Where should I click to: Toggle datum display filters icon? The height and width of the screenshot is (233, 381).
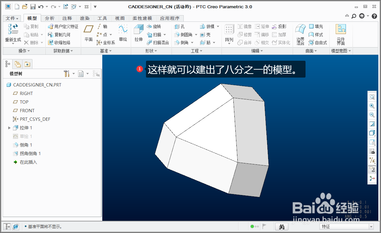(x=372, y=160)
